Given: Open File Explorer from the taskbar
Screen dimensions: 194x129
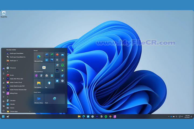Looking at the screenshot, I should point(79,116).
